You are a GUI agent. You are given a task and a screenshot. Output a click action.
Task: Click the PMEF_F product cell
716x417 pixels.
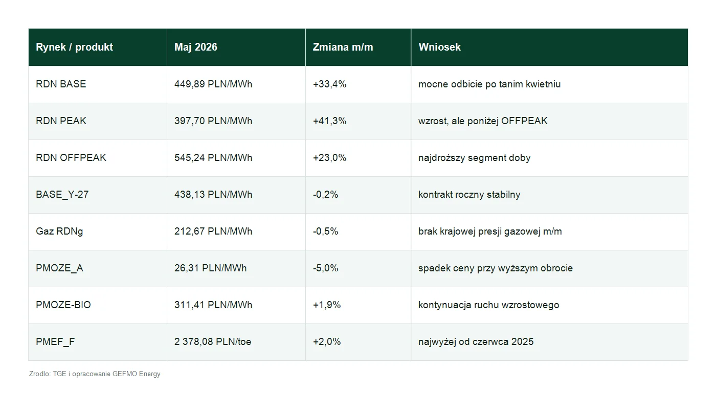pos(98,342)
